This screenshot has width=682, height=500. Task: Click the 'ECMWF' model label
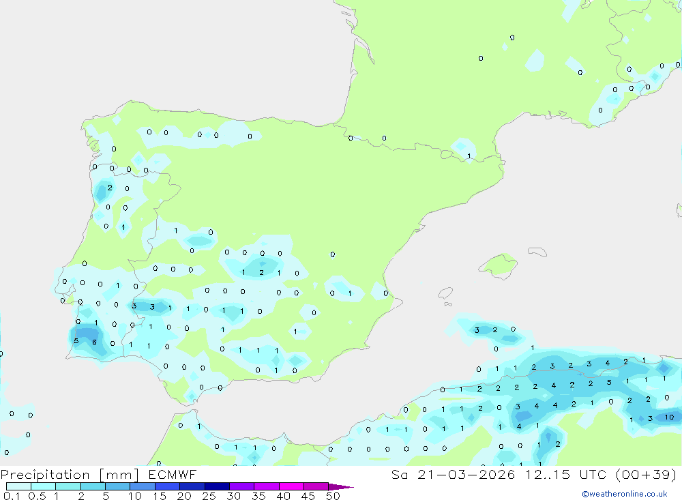point(173,474)
